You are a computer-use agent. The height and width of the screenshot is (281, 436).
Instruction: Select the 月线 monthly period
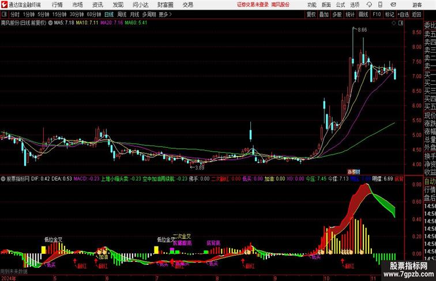pyautogui.click(x=134, y=14)
